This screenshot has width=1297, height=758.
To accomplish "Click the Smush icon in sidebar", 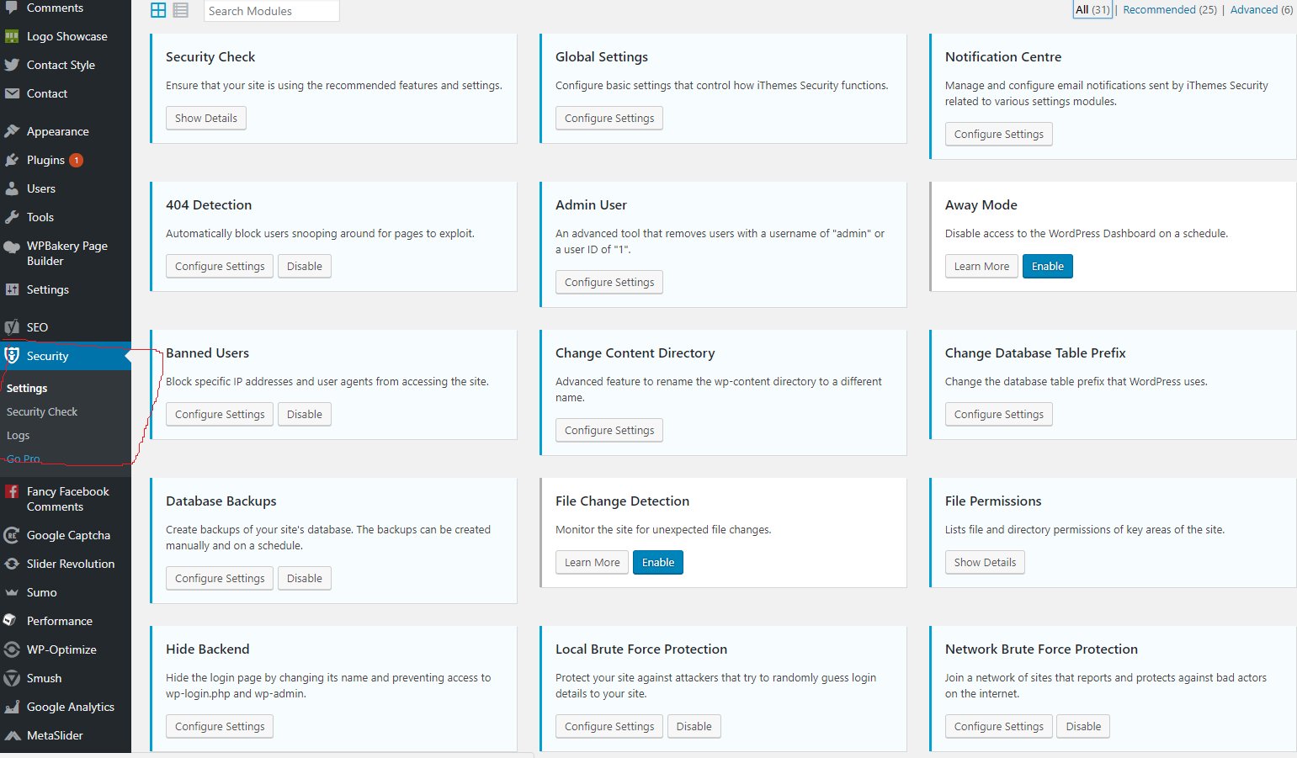I will coord(12,678).
